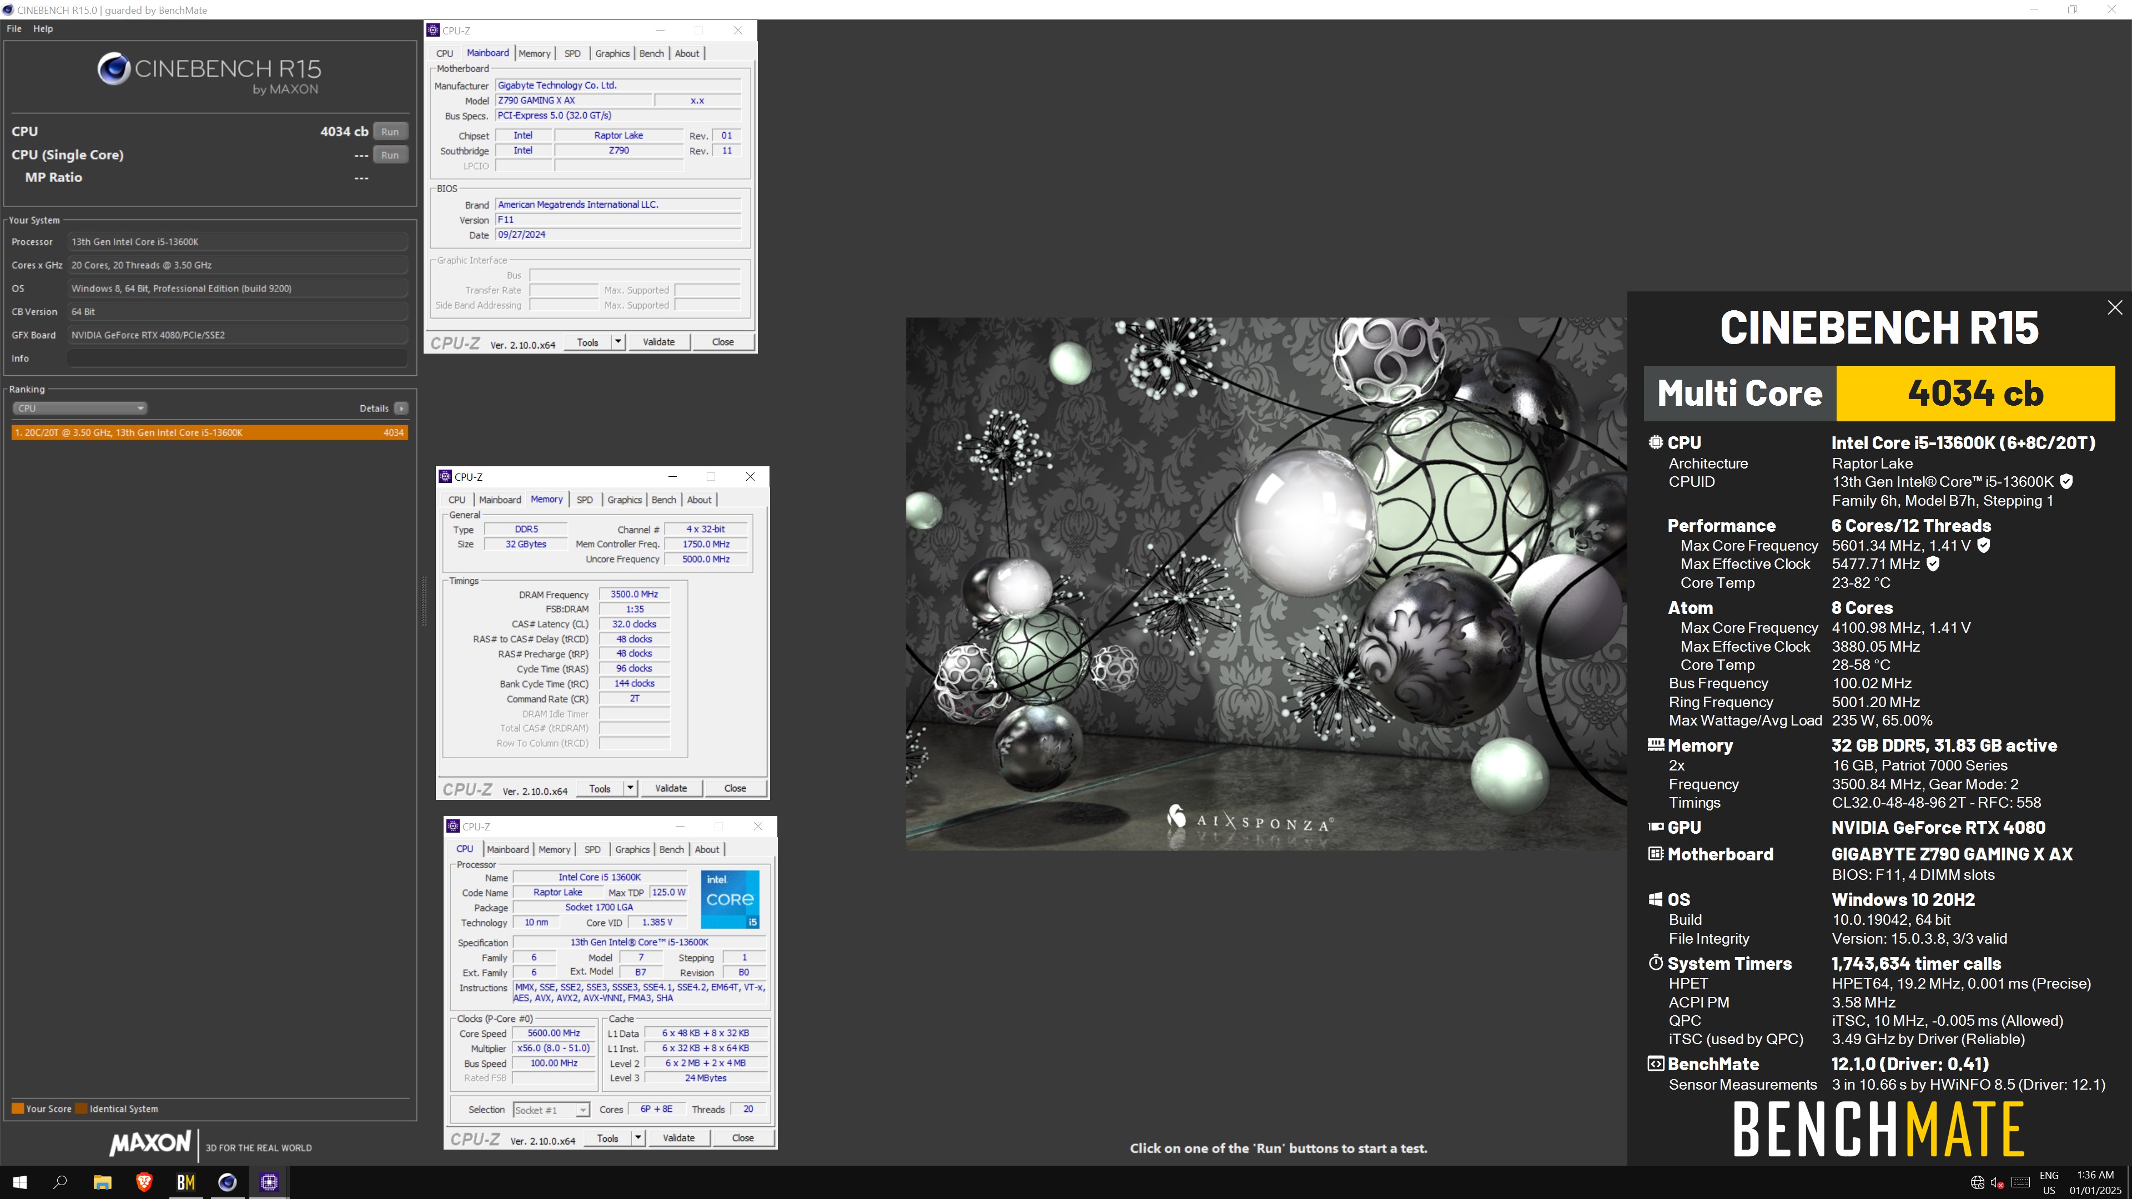Run the CPU Single Core benchmark
Viewport: 2132px width, 1199px height.
click(x=390, y=155)
